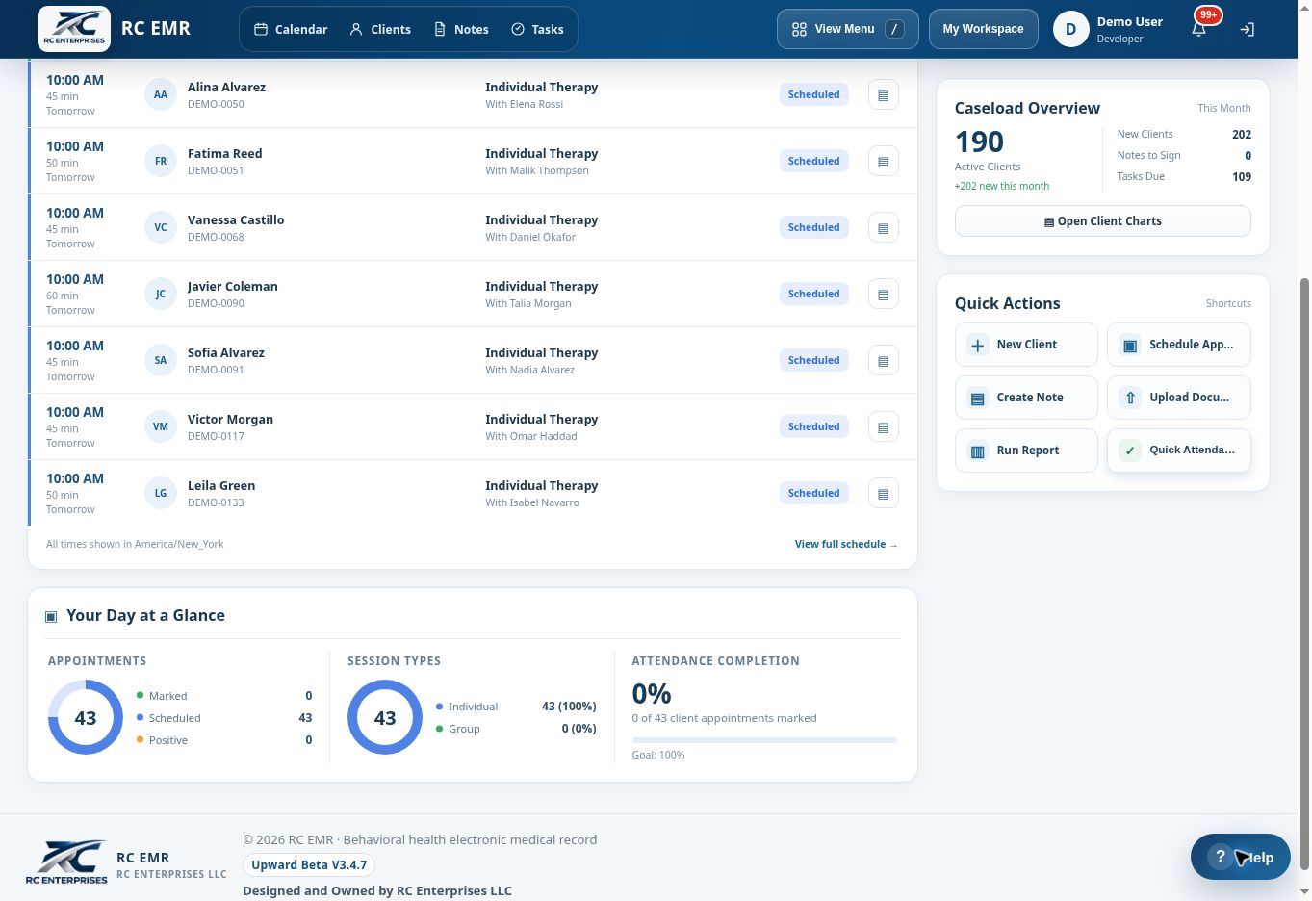Viewport: 1312px width, 901px height.
Task: Click the VM avatar for Victor Morgan
Action: click(161, 426)
